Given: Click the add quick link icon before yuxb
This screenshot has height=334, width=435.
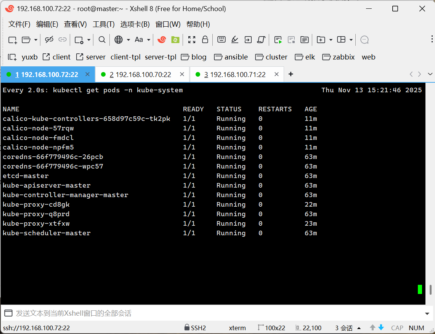Looking at the screenshot, I should tap(12, 57).
